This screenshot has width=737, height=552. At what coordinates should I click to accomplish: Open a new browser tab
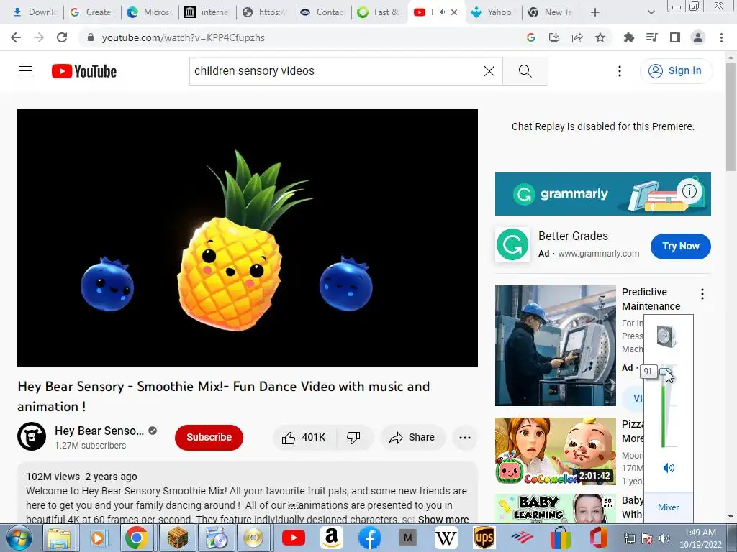click(595, 12)
